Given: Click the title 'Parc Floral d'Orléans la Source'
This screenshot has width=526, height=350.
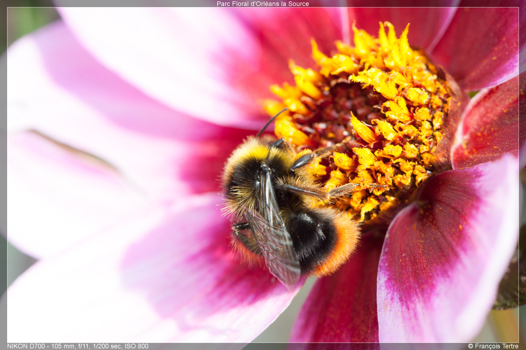Looking at the screenshot, I should click(x=263, y=4).
